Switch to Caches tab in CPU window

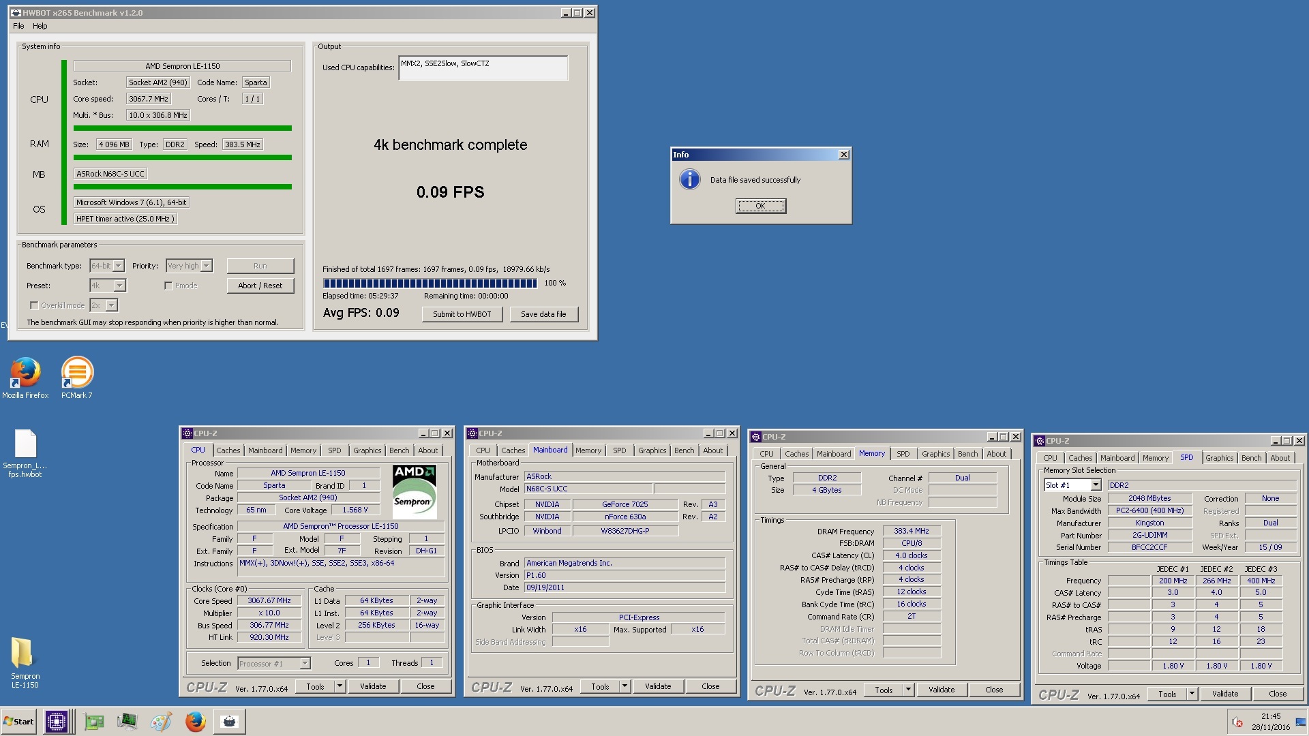[x=228, y=450]
